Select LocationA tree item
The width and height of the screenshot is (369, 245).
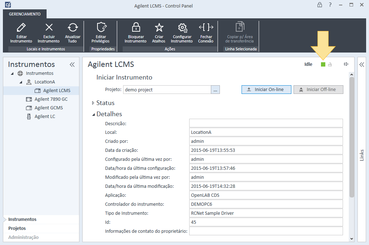(45, 82)
